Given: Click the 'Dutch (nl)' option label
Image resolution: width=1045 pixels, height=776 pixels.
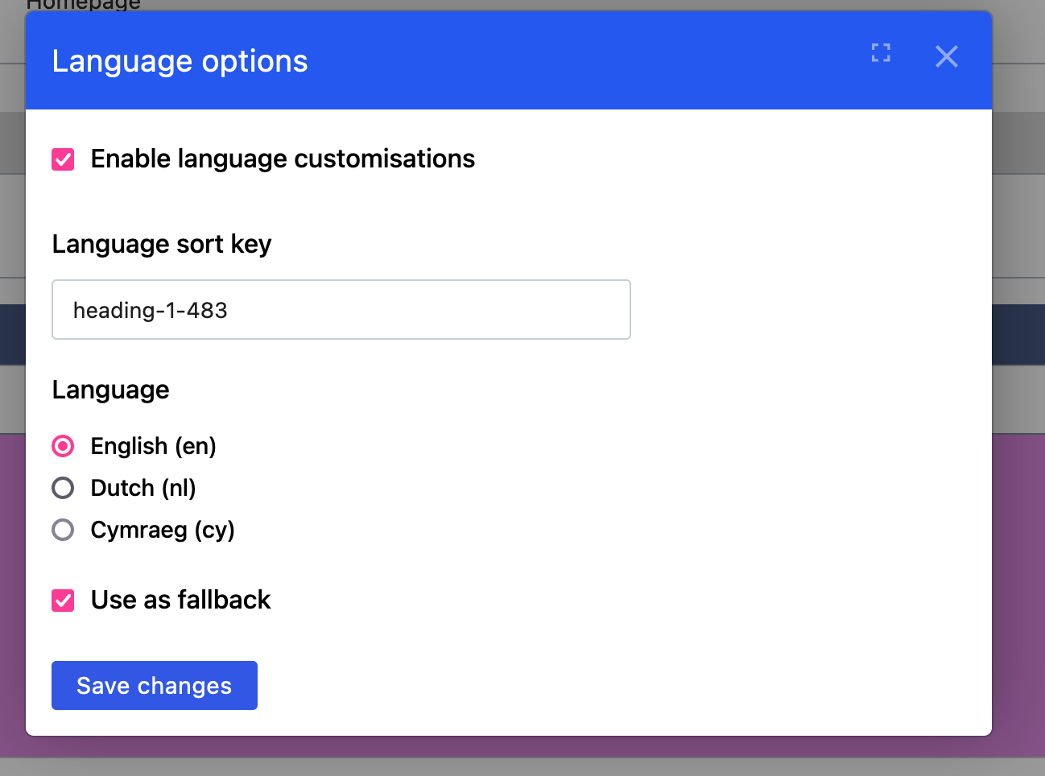Looking at the screenshot, I should pyautogui.click(x=143, y=488).
